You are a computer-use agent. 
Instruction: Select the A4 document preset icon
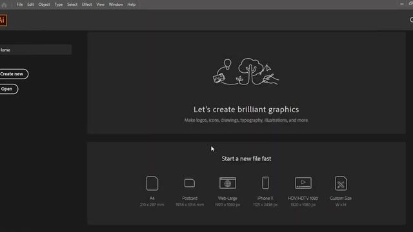click(x=152, y=183)
